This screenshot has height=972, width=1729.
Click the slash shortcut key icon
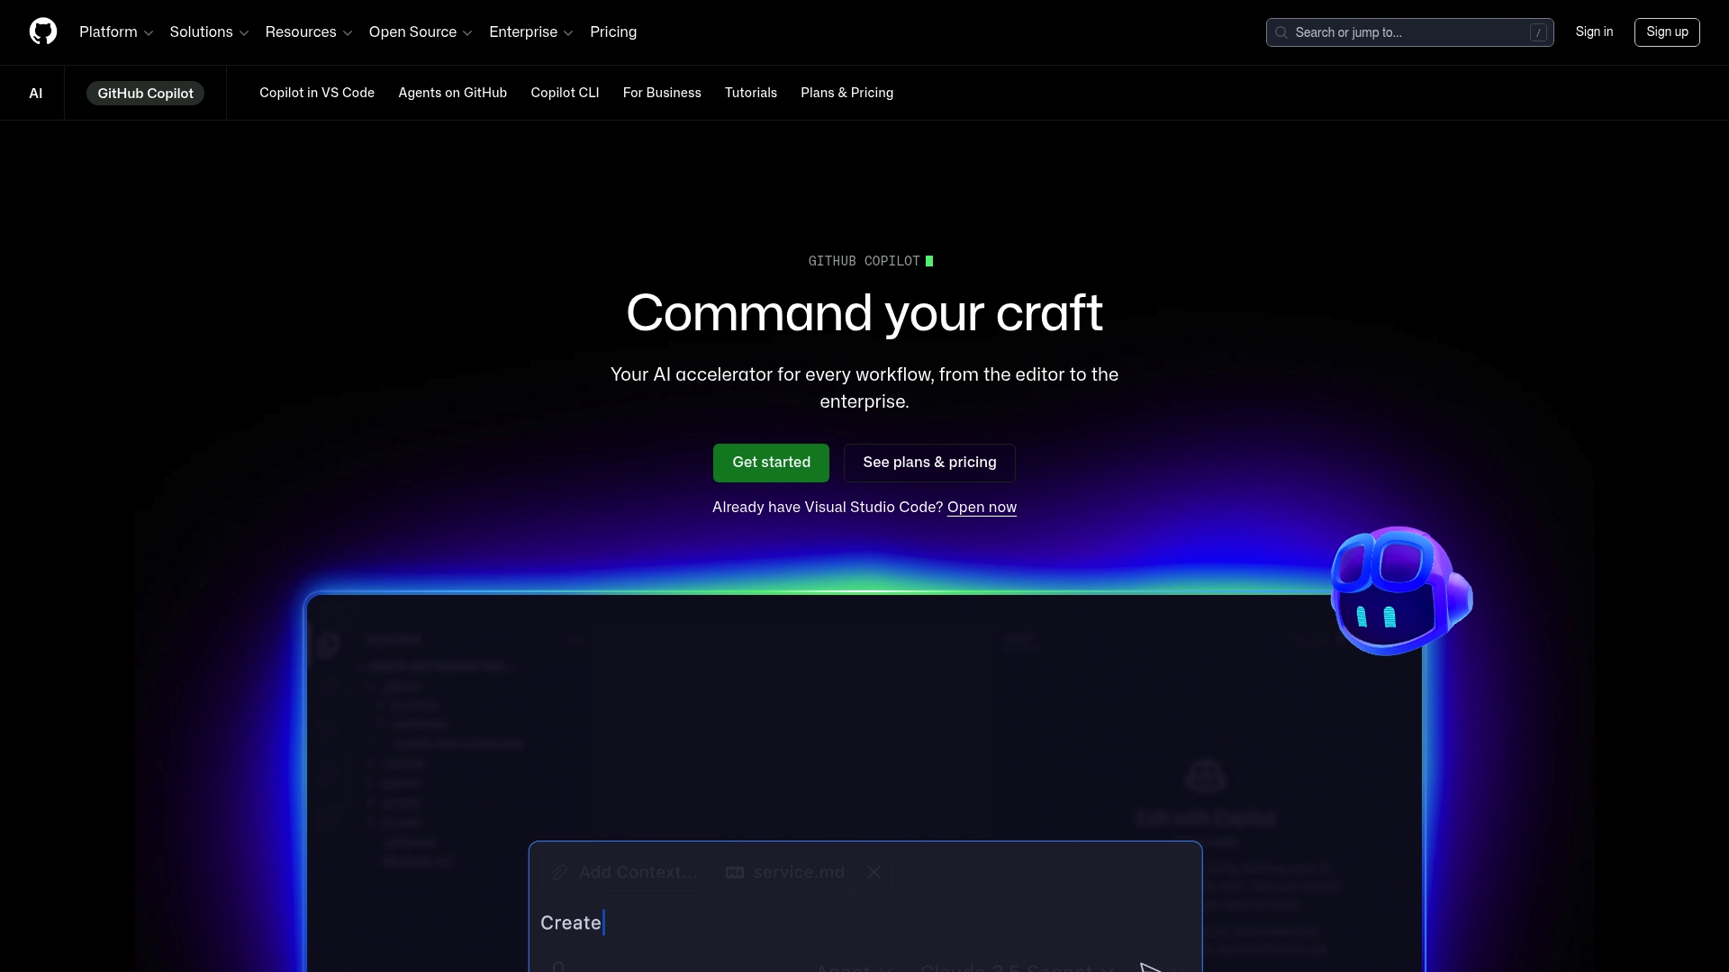click(1538, 32)
